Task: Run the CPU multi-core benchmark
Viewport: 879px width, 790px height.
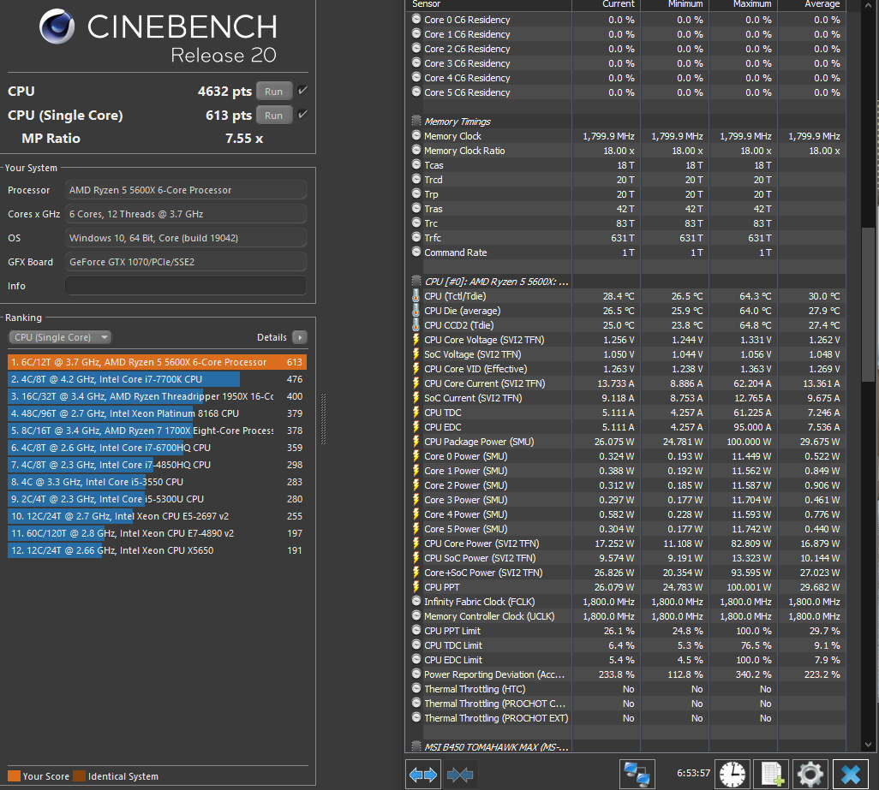Action: pos(273,92)
